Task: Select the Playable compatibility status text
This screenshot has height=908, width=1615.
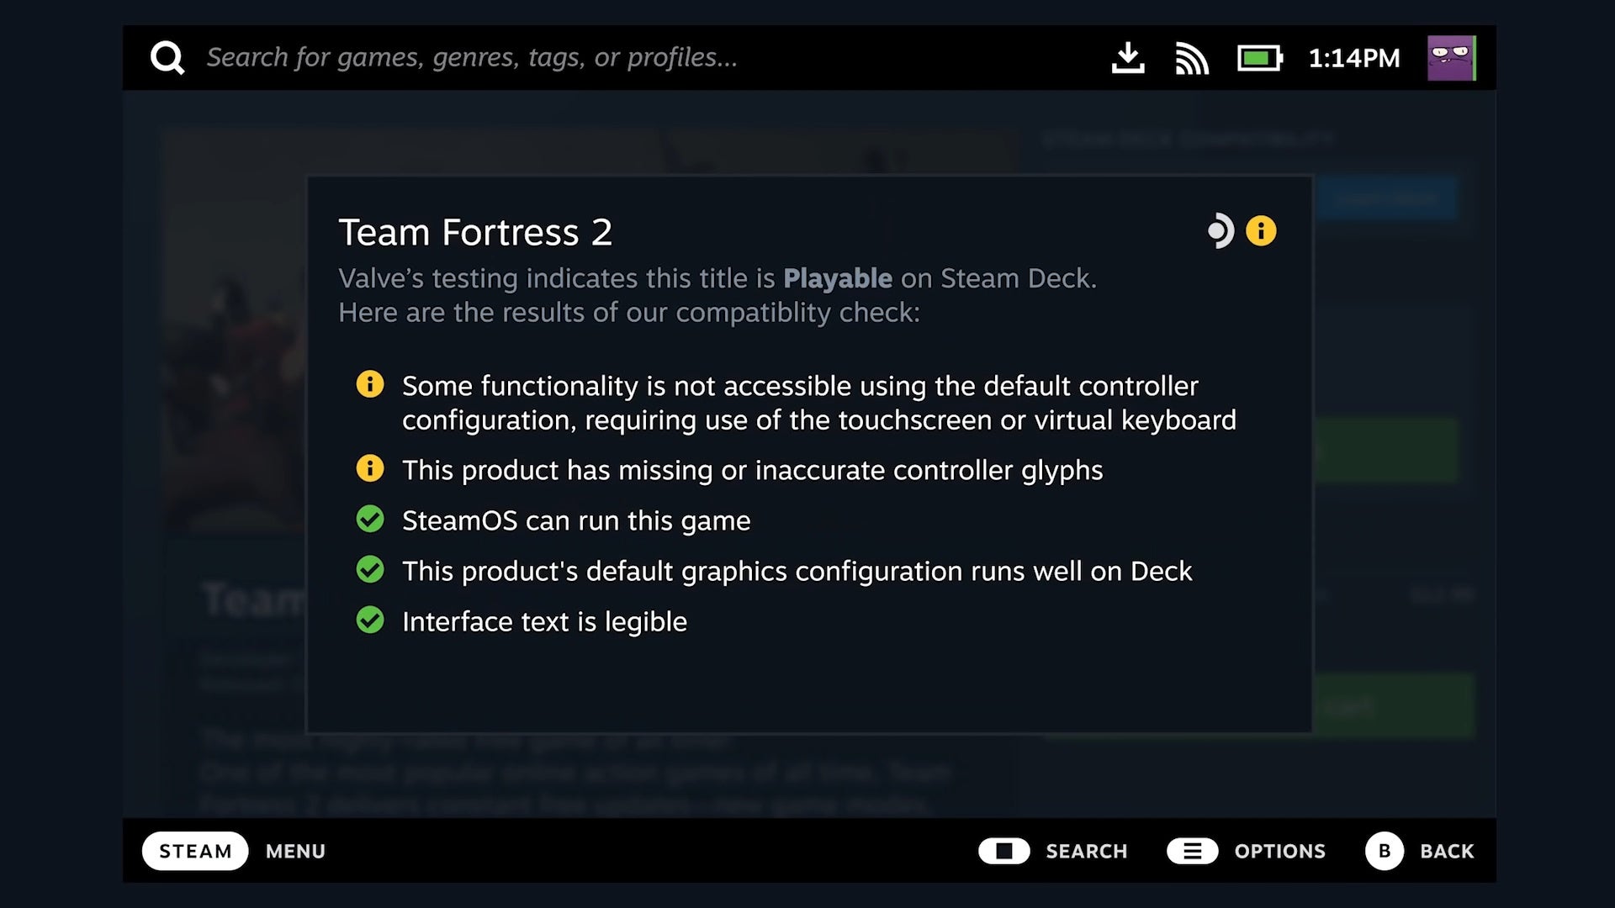Action: click(x=838, y=278)
